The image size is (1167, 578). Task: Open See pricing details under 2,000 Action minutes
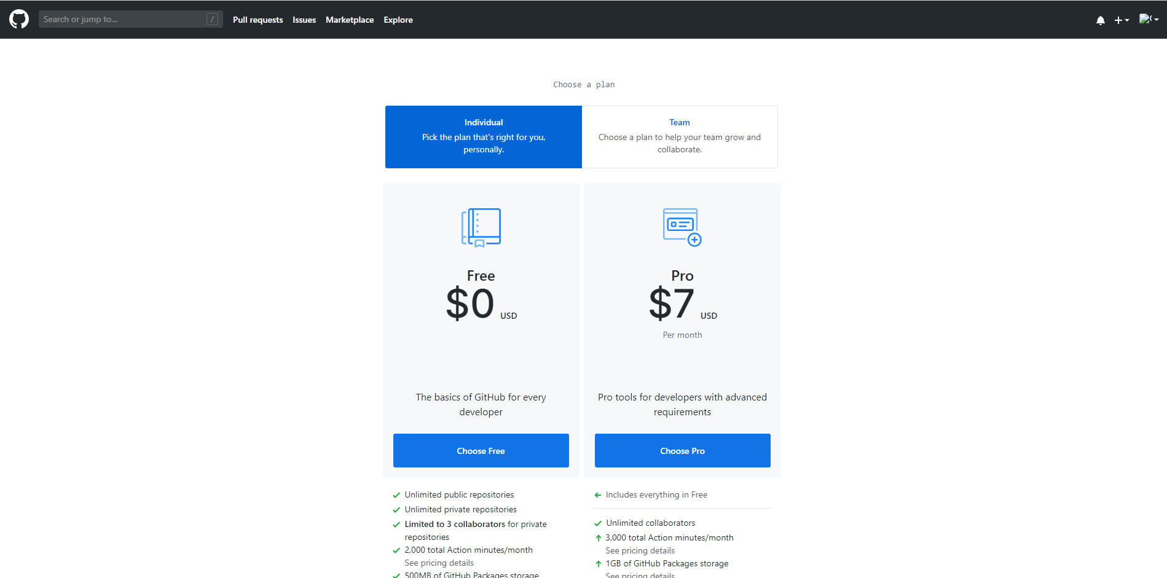(439, 563)
